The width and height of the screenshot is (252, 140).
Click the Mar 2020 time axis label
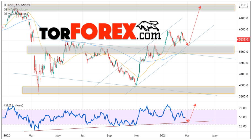[x=31, y=136]
